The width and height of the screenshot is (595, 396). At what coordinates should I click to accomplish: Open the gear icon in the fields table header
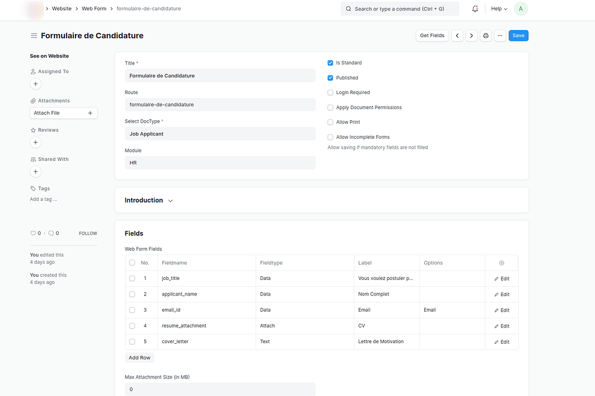click(x=501, y=262)
